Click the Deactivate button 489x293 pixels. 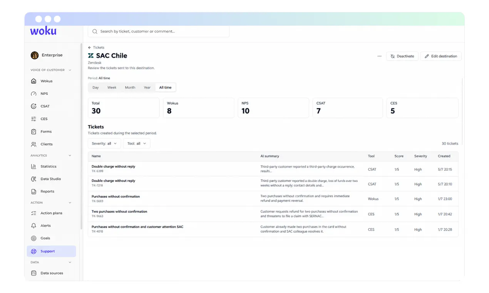(402, 56)
